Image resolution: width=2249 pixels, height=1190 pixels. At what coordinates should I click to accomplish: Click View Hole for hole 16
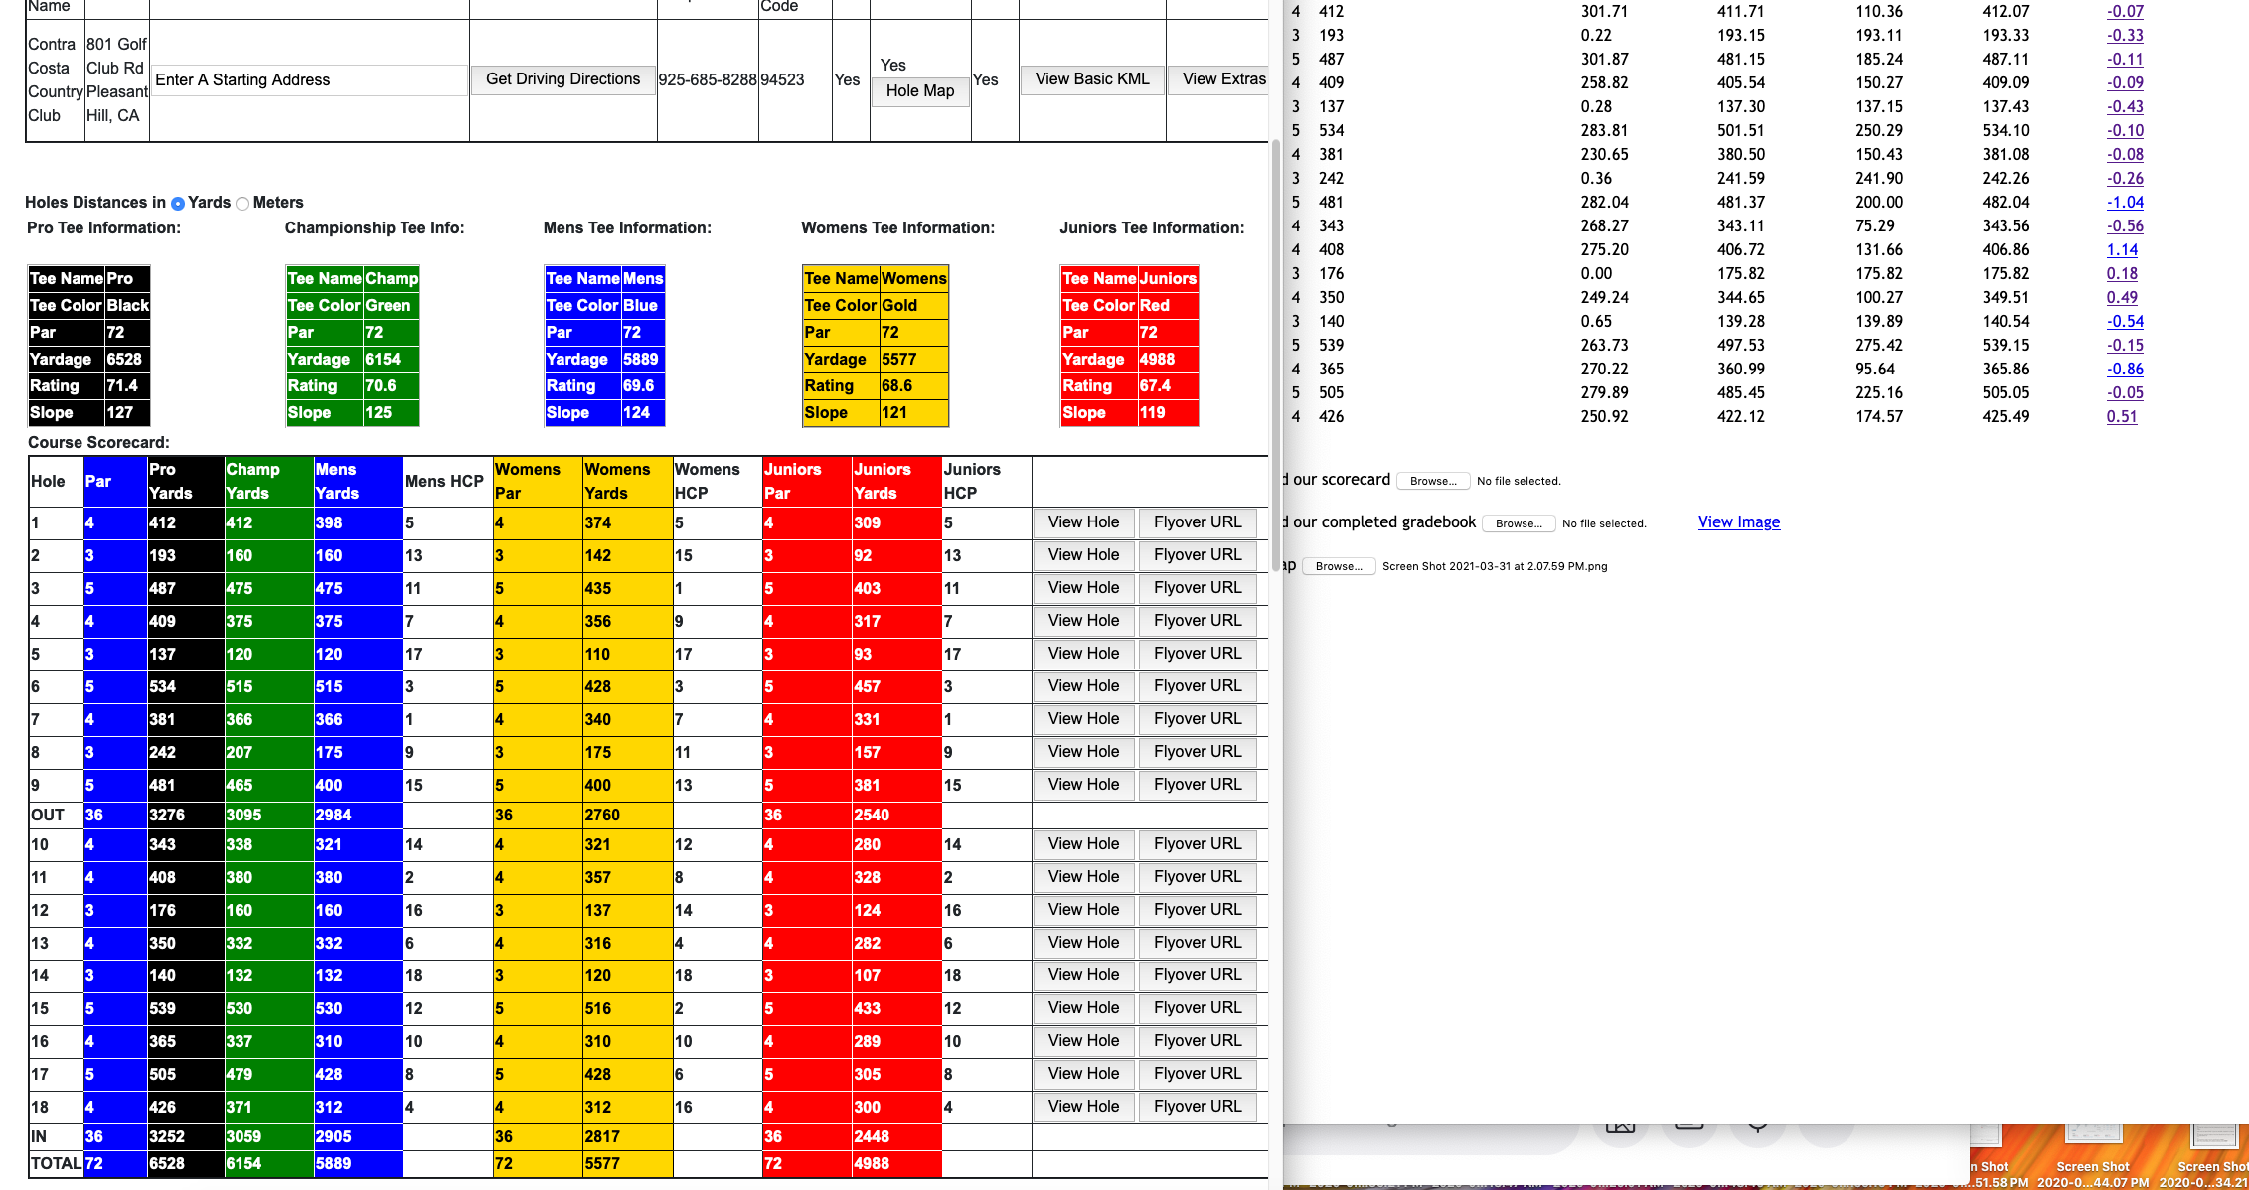pyautogui.click(x=1083, y=1041)
